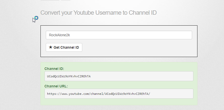The height and width of the screenshot is (110, 224).
Task: Click the https://www.youtube.com text in Channel URL
Action: click(66, 94)
